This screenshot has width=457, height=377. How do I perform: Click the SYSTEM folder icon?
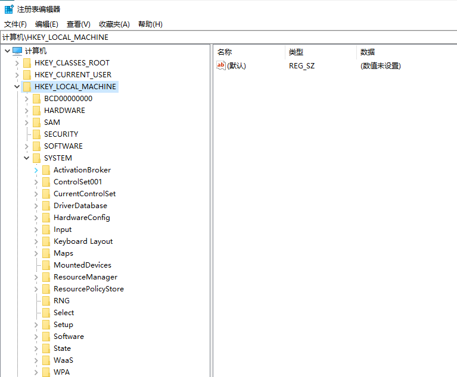pos(36,158)
